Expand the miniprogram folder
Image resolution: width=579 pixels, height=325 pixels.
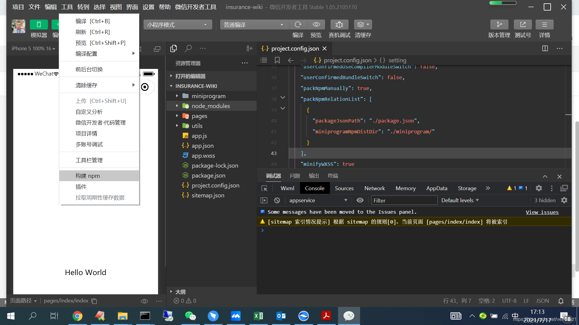(177, 96)
